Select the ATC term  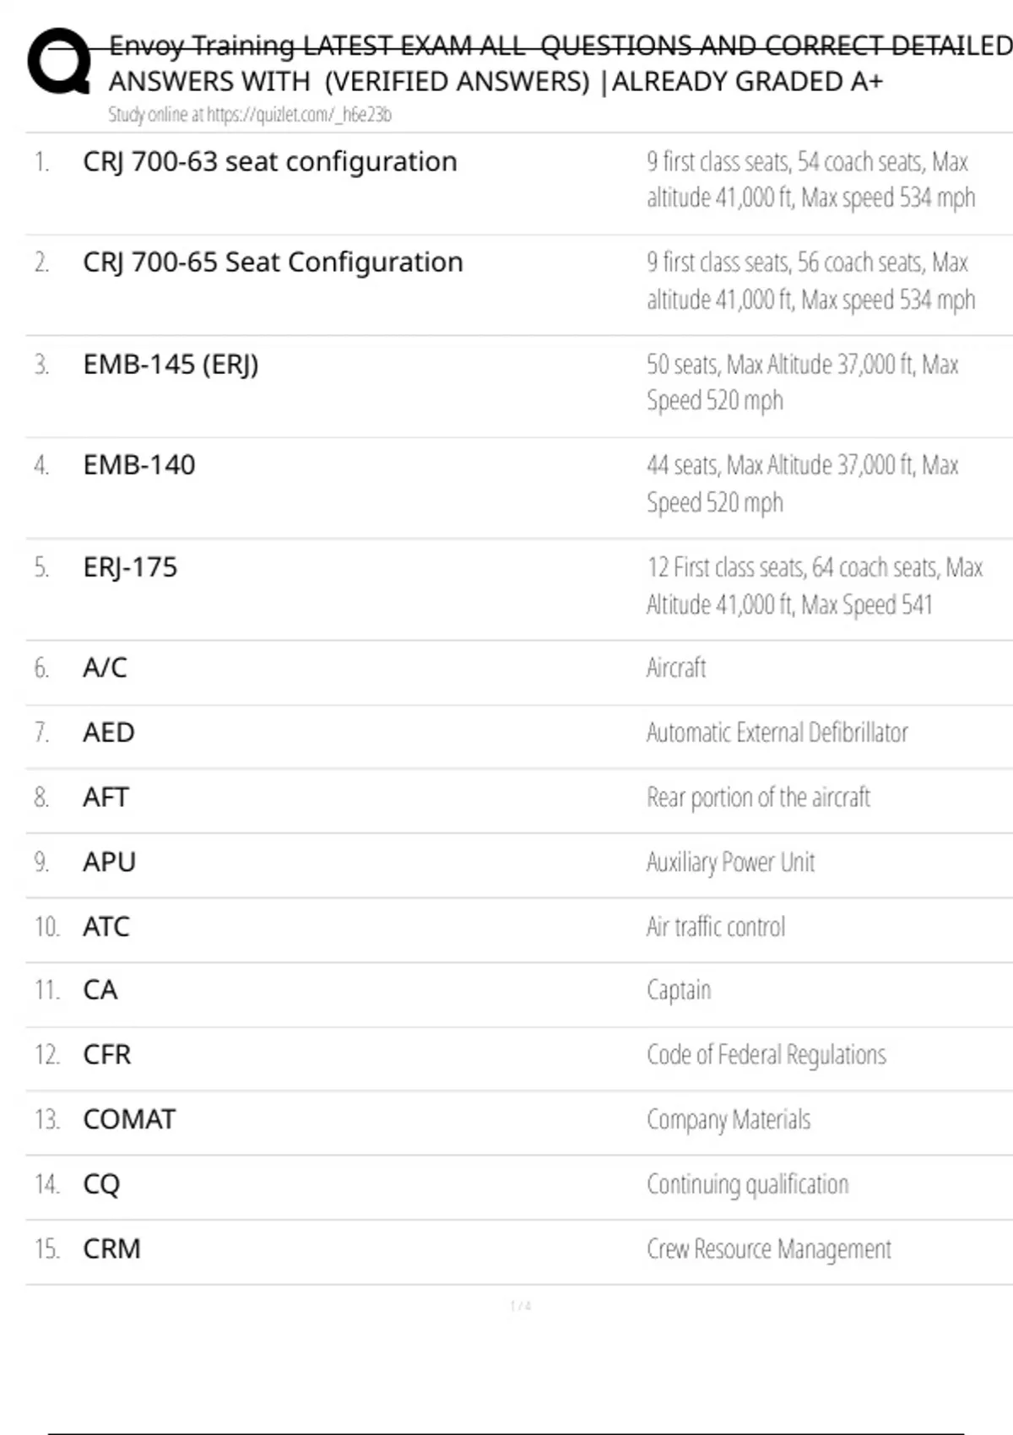pyautogui.click(x=106, y=927)
